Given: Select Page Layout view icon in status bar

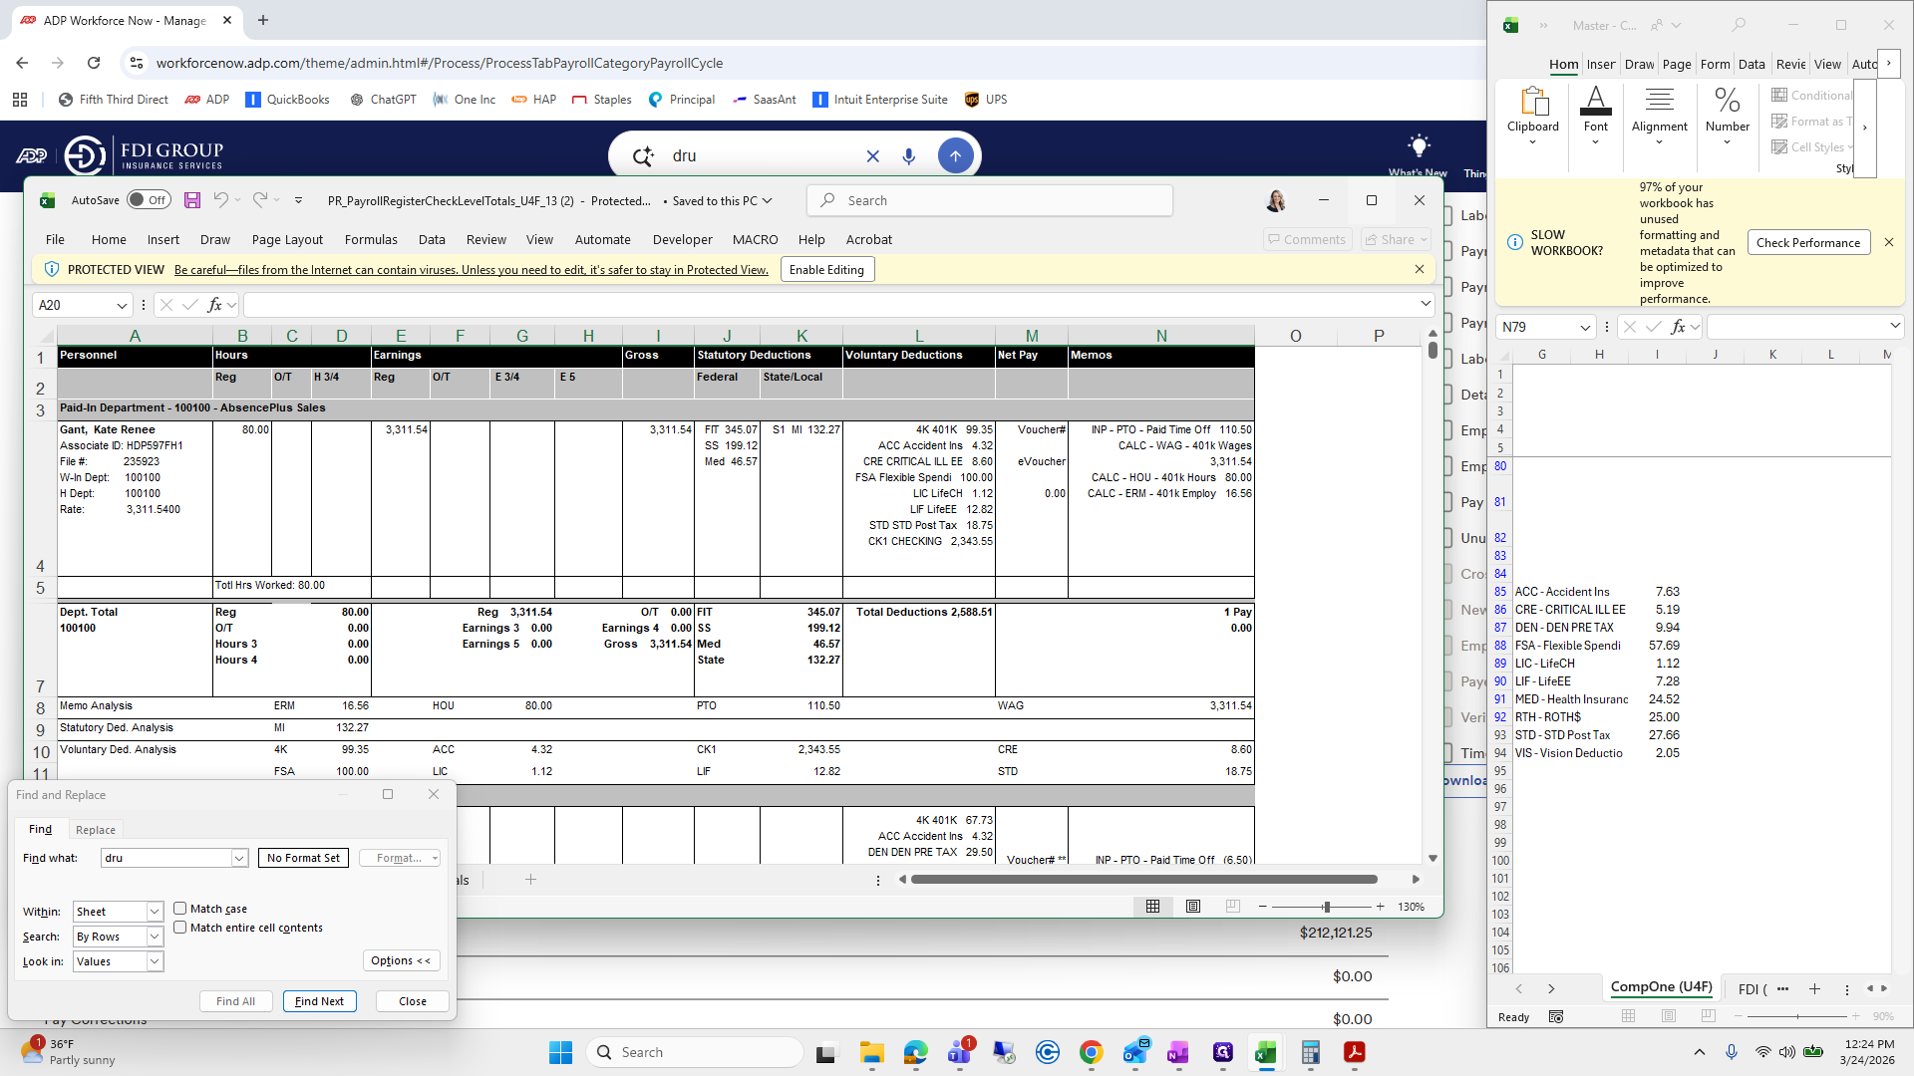Looking at the screenshot, I should pos(1193,907).
